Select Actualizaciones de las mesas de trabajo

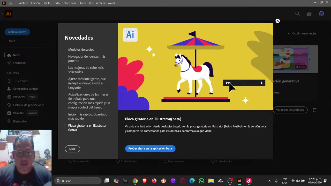coord(89,101)
